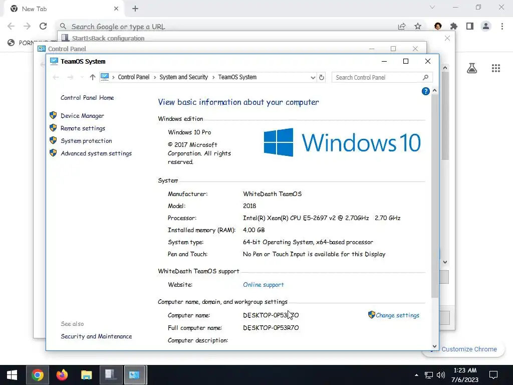
Task: Toggle Chrome side panel icon
Action: pos(470,26)
